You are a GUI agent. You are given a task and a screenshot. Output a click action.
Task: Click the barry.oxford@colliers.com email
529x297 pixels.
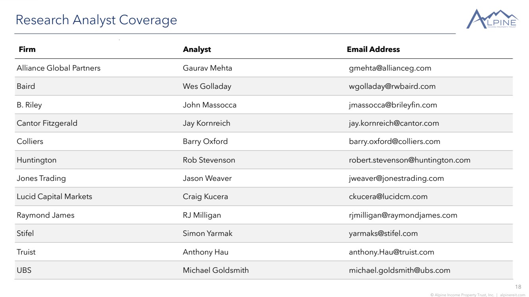click(x=394, y=142)
